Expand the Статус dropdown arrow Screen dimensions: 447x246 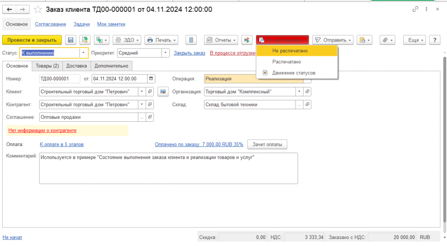[83, 53]
